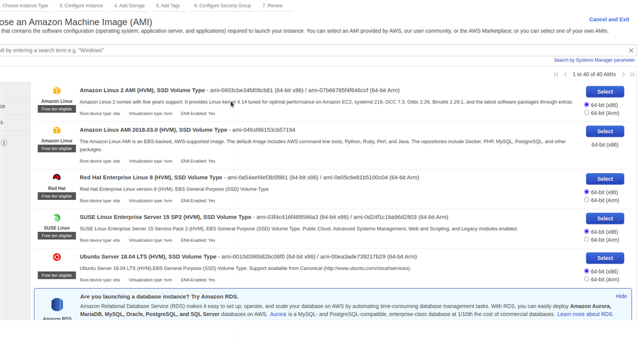Screen dimensions: 641x340
Task: Click the Ubuntu logo icon
Action: pyautogui.click(x=57, y=257)
